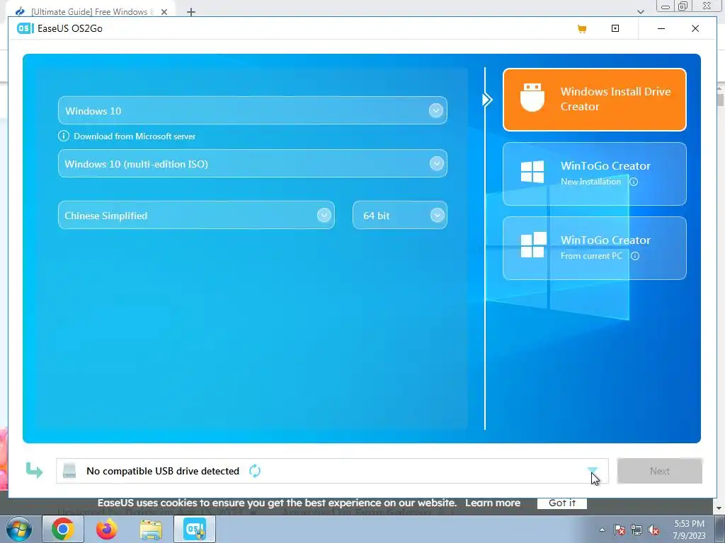Click the network tray icon

[x=636, y=530]
